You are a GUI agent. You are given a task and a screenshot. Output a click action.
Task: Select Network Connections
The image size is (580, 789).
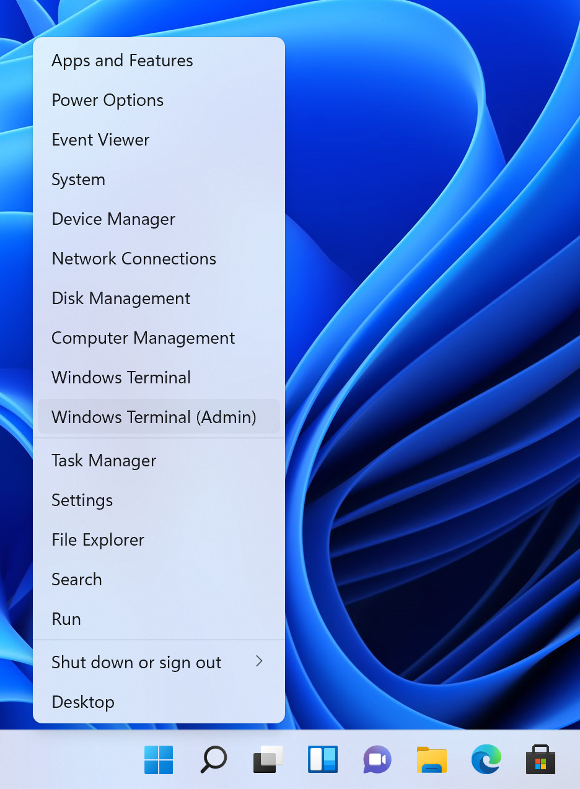(x=134, y=259)
